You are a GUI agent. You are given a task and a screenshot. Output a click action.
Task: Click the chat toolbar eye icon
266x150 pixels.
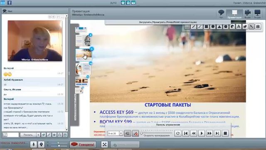pos(54,135)
